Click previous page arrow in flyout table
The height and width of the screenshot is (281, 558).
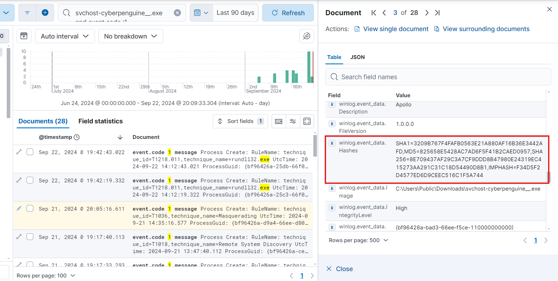tap(525, 240)
